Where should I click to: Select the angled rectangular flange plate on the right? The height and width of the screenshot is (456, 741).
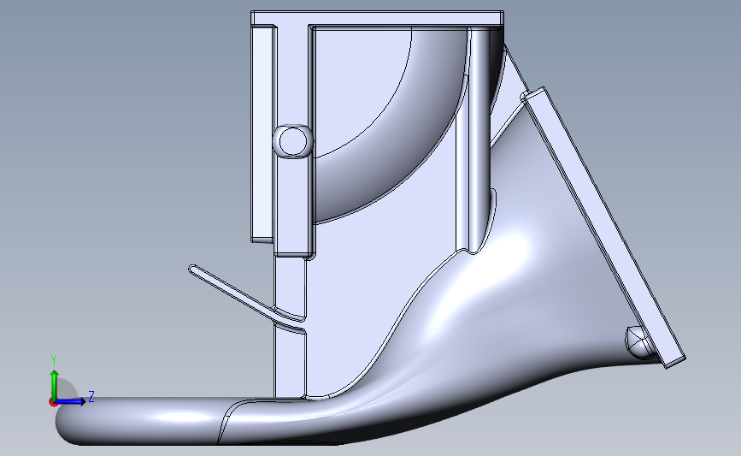603,228
